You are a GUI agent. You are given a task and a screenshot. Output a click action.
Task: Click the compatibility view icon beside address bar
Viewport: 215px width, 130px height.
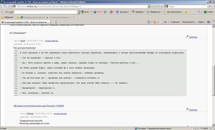153,6
